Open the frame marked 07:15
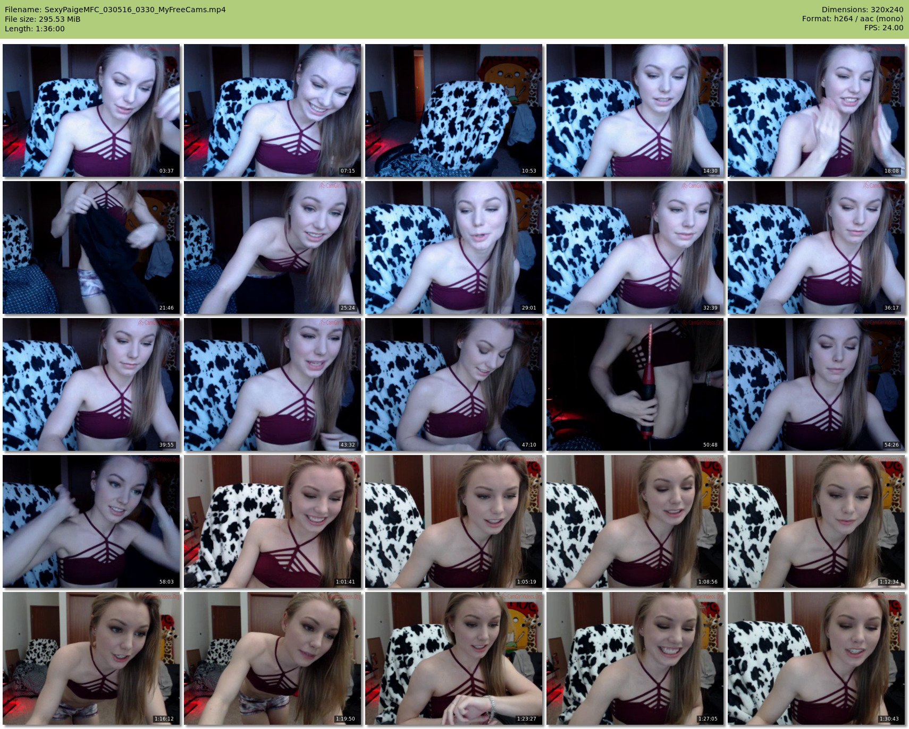909x729 pixels. (x=273, y=110)
